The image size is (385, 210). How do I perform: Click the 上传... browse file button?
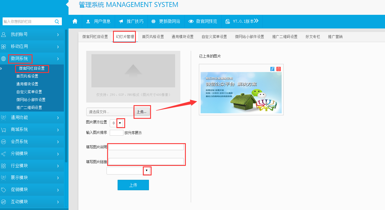tap(142, 112)
